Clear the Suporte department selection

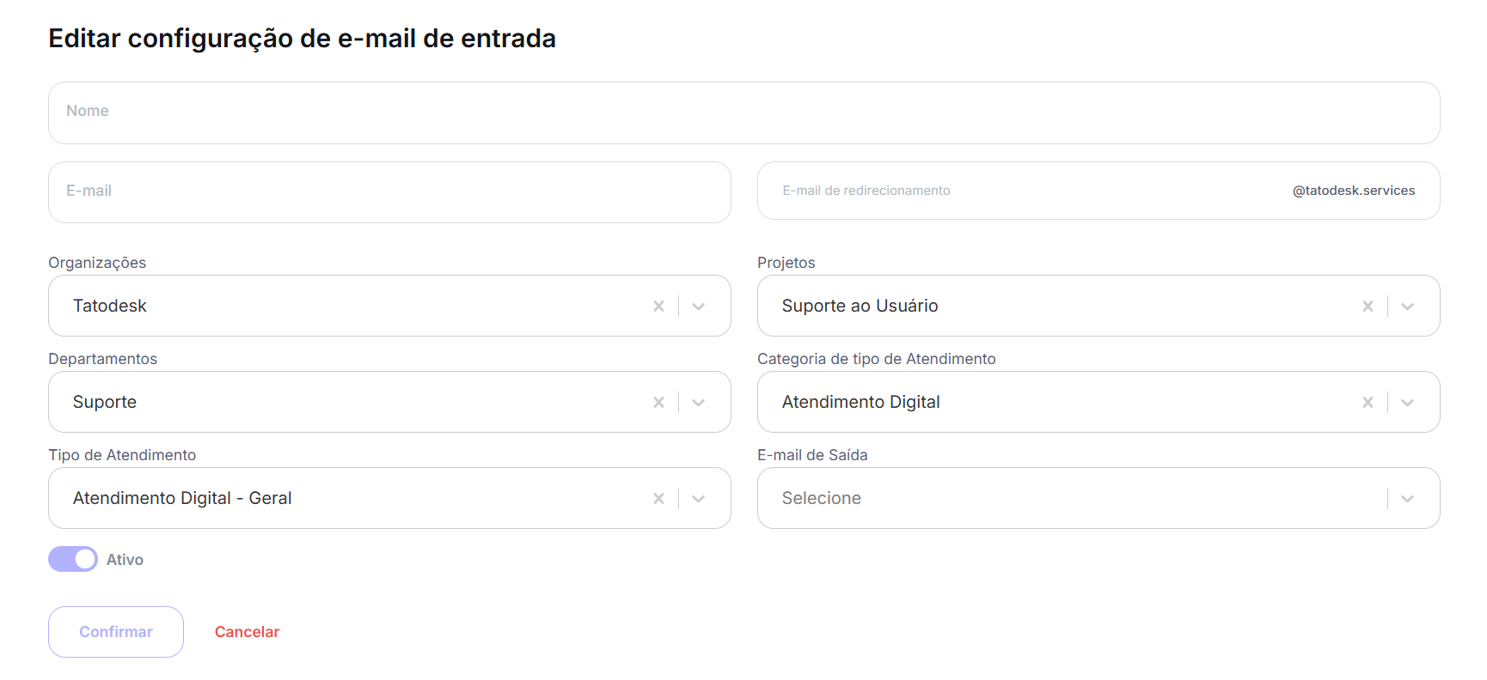coord(658,403)
